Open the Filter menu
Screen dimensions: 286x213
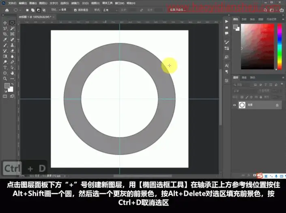point(75,3)
